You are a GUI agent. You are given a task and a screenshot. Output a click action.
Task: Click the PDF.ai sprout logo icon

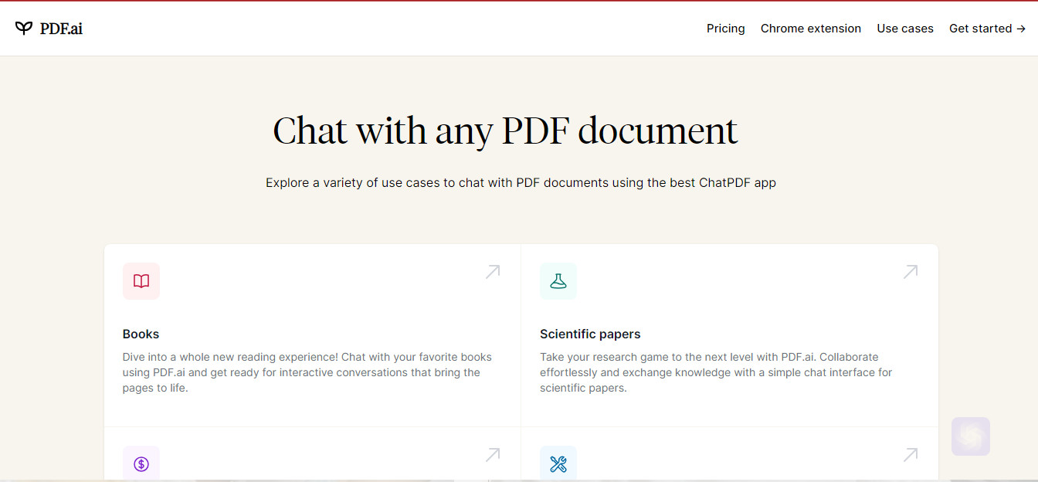coord(24,29)
